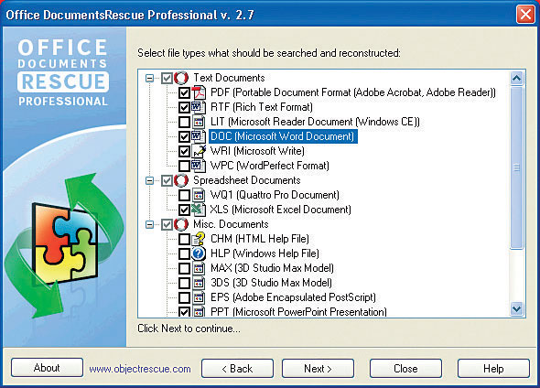The height and width of the screenshot is (388, 540).
Task: Enable the LIT Microsoft Reader checkbox
Action: pos(184,122)
